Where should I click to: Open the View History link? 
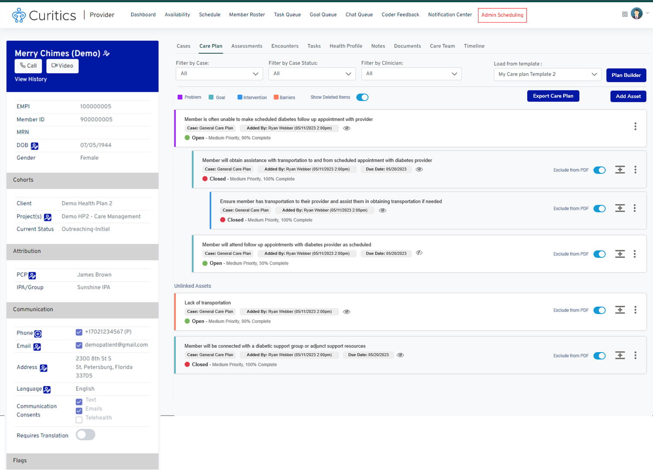pyautogui.click(x=30, y=79)
